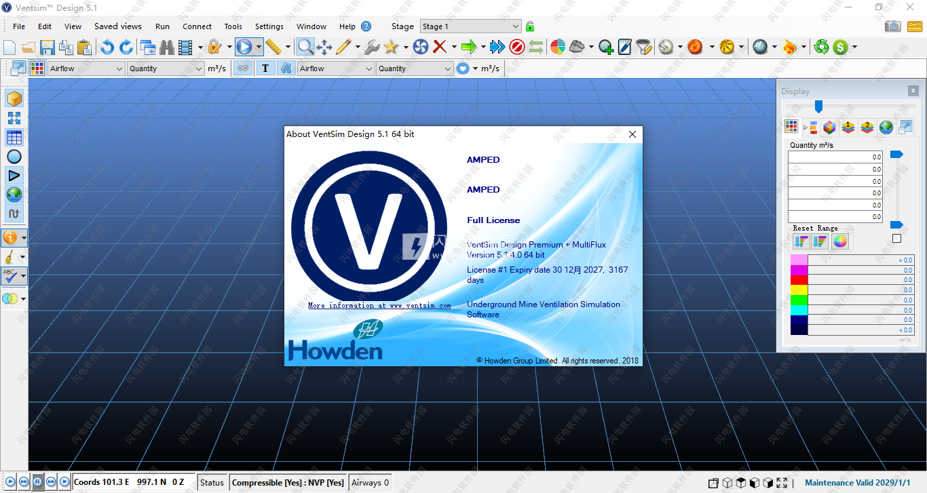Click the padlock lock icon in toolbar
Image resolution: width=927 pixels, height=493 pixels.
215,47
